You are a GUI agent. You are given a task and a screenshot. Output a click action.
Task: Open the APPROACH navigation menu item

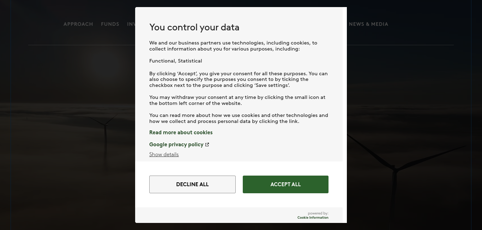[x=78, y=24]
